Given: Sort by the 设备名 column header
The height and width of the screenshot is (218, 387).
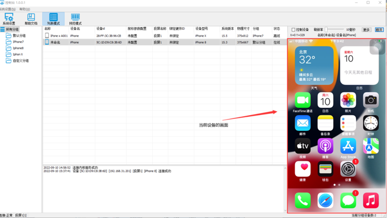Looking at the screenshot, I should 75,29.
